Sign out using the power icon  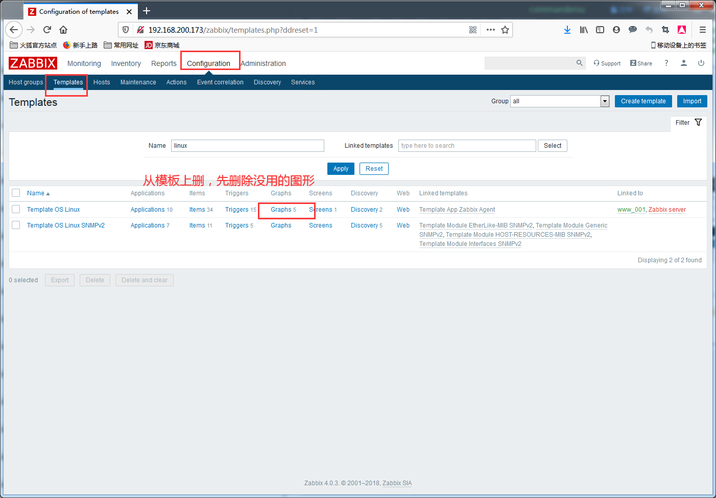(x=701, y=63)
